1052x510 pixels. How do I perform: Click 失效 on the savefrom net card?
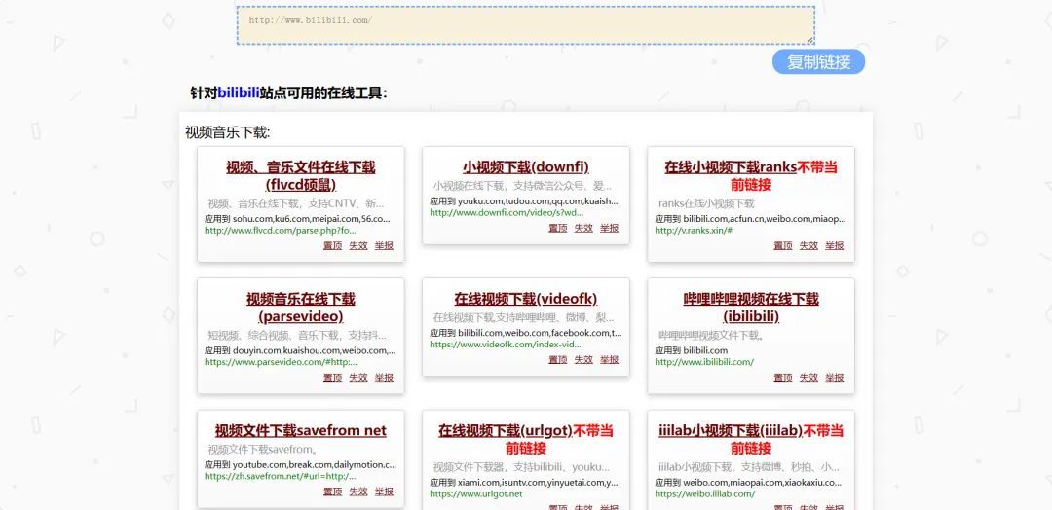(x=358, y=492)
